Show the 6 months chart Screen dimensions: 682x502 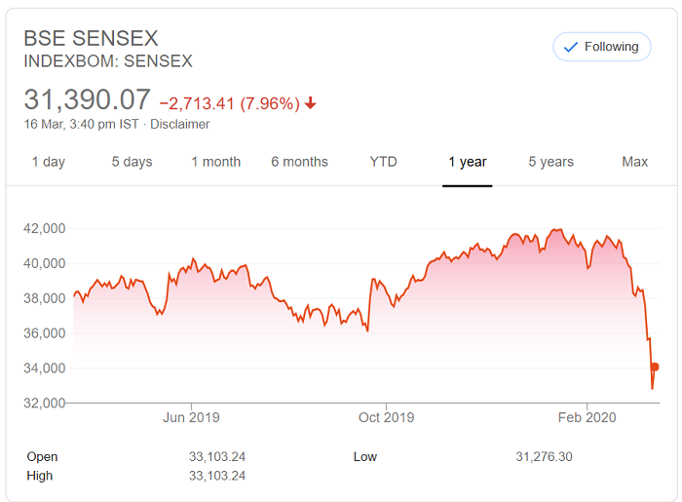point(300,162)
